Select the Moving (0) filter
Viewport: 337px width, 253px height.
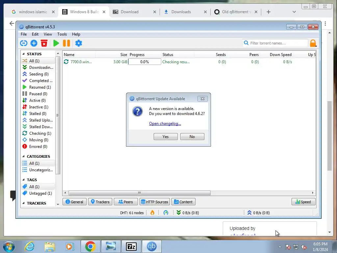click(38, 140)
